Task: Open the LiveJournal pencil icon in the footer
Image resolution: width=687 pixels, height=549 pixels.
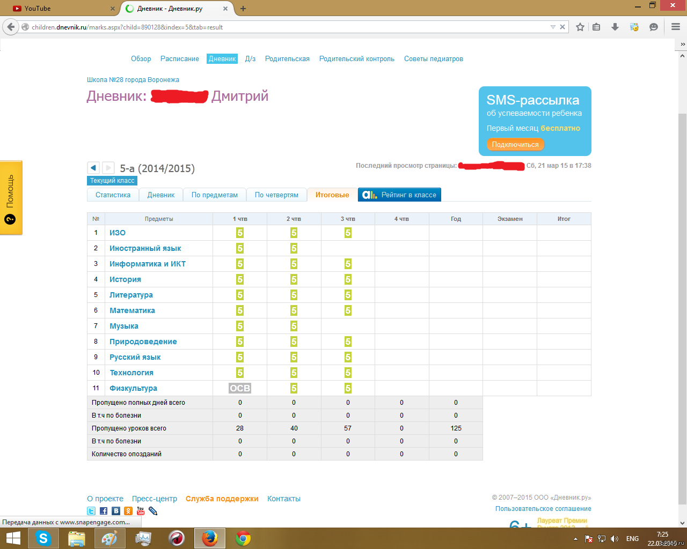Action: [x=153, y=511]
